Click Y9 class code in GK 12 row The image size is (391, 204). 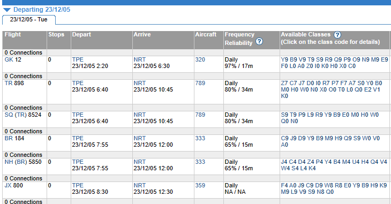tap(284, 59)
